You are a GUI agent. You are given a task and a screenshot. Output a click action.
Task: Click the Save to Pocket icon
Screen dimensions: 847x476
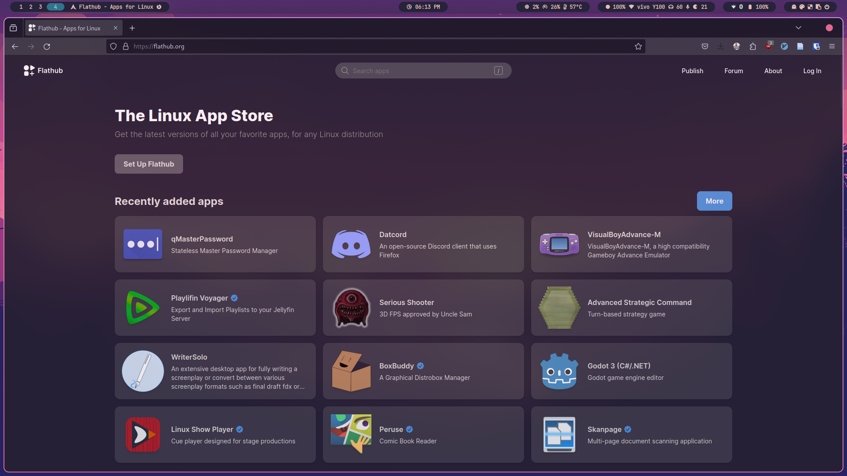[705, 46]
